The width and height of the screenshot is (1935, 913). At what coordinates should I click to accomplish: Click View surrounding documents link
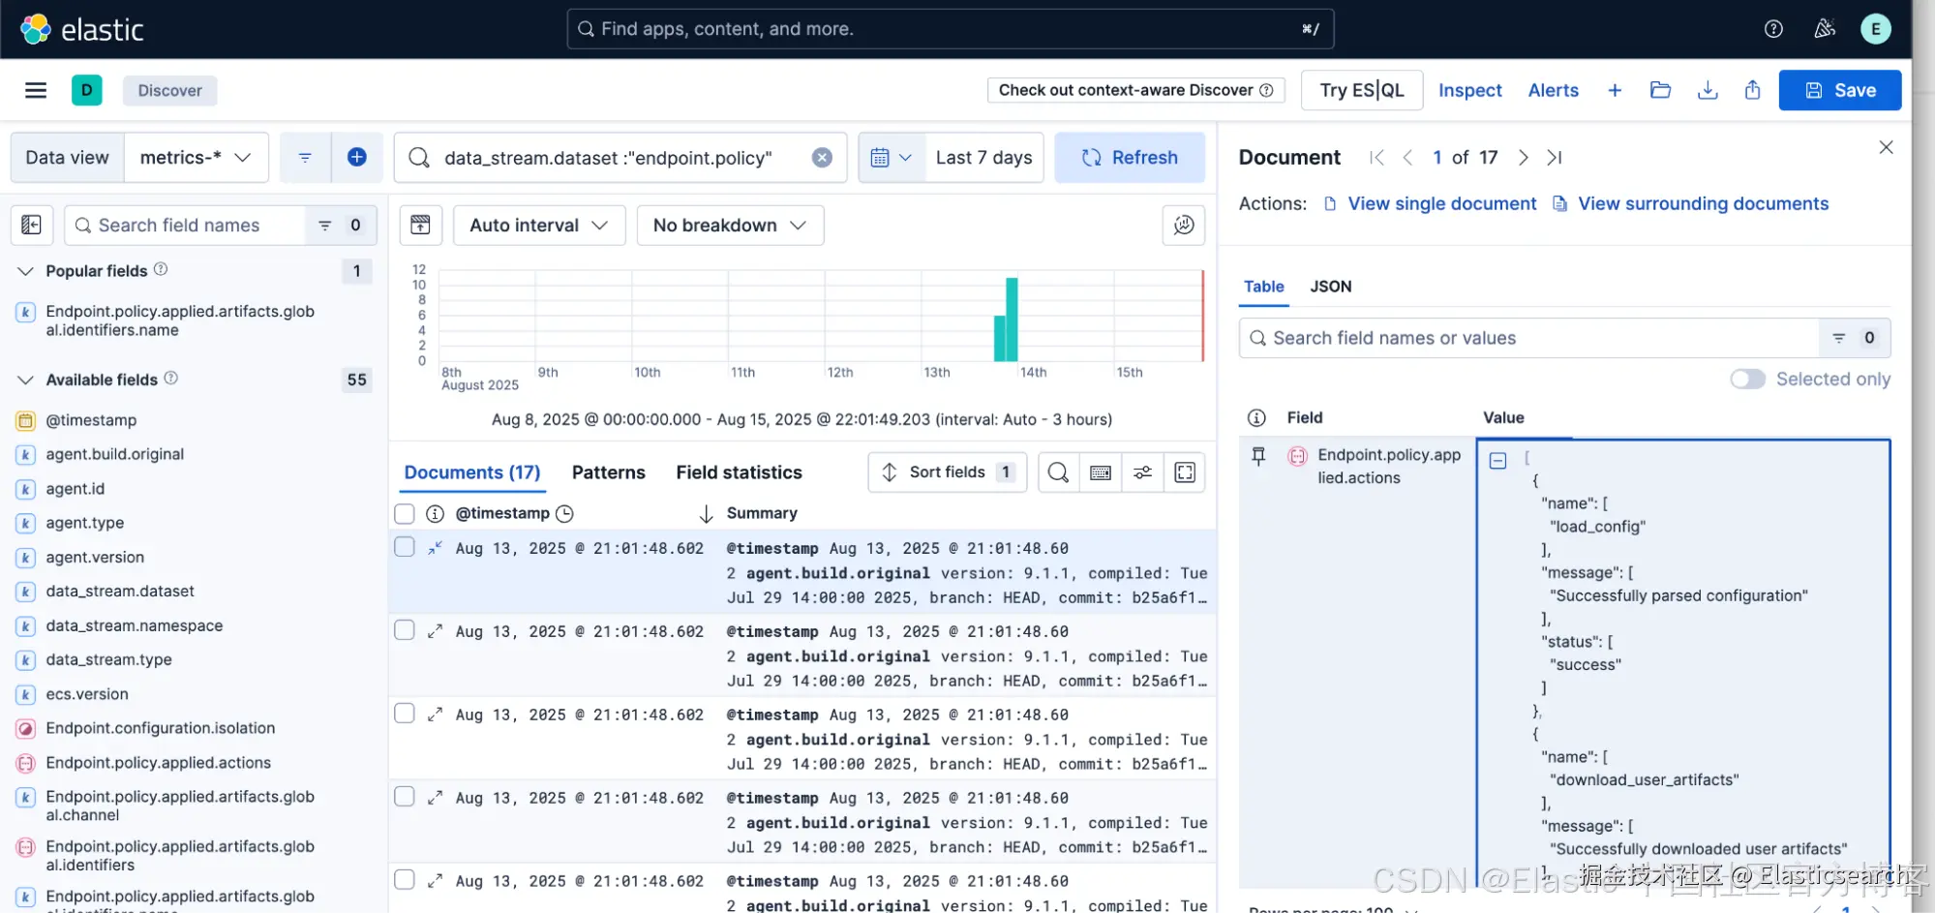tap(1690, 203)
